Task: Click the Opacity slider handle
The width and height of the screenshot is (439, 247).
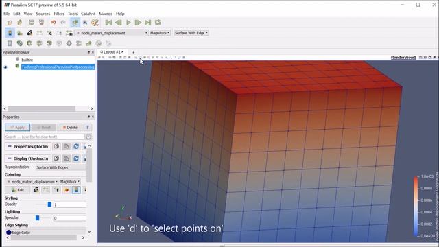Action: pos(49,204)
